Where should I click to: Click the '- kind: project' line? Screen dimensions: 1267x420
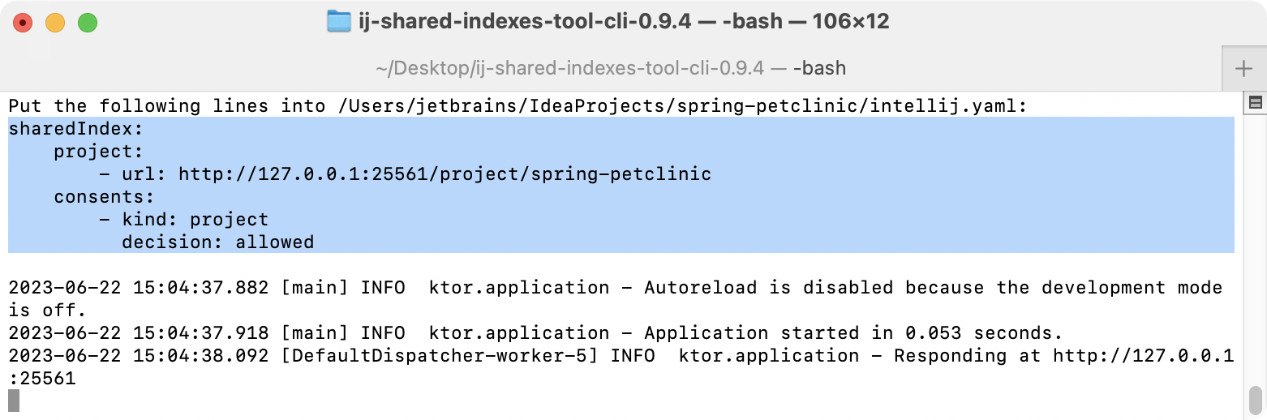tap(183, 219)
